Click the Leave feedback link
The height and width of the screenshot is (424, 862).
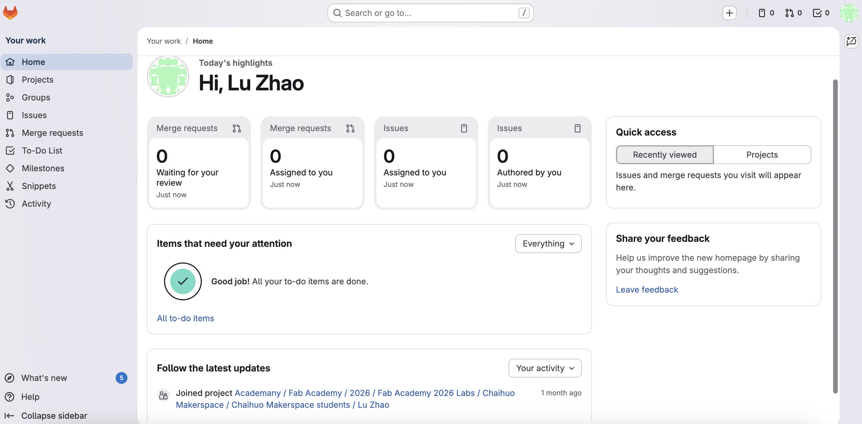coord(647,289)
